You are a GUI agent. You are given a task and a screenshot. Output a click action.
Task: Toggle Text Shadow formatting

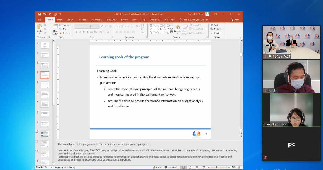pyautogui.click(x=88, y=32)
